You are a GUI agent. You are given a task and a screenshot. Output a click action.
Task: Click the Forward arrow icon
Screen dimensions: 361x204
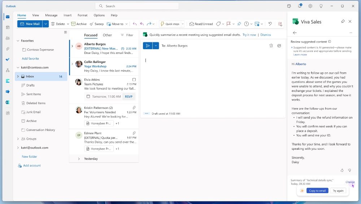tap(149, 24)
